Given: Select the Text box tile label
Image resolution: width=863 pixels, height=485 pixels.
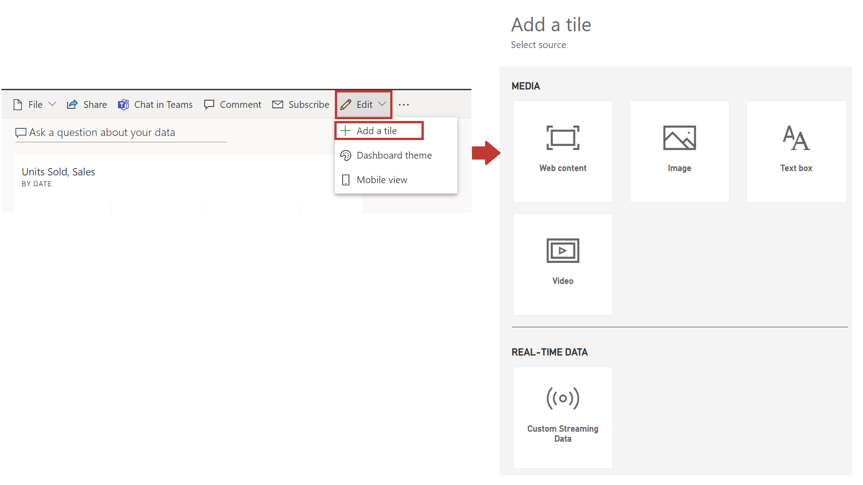Looking at the screenshot, I should 796,168.
